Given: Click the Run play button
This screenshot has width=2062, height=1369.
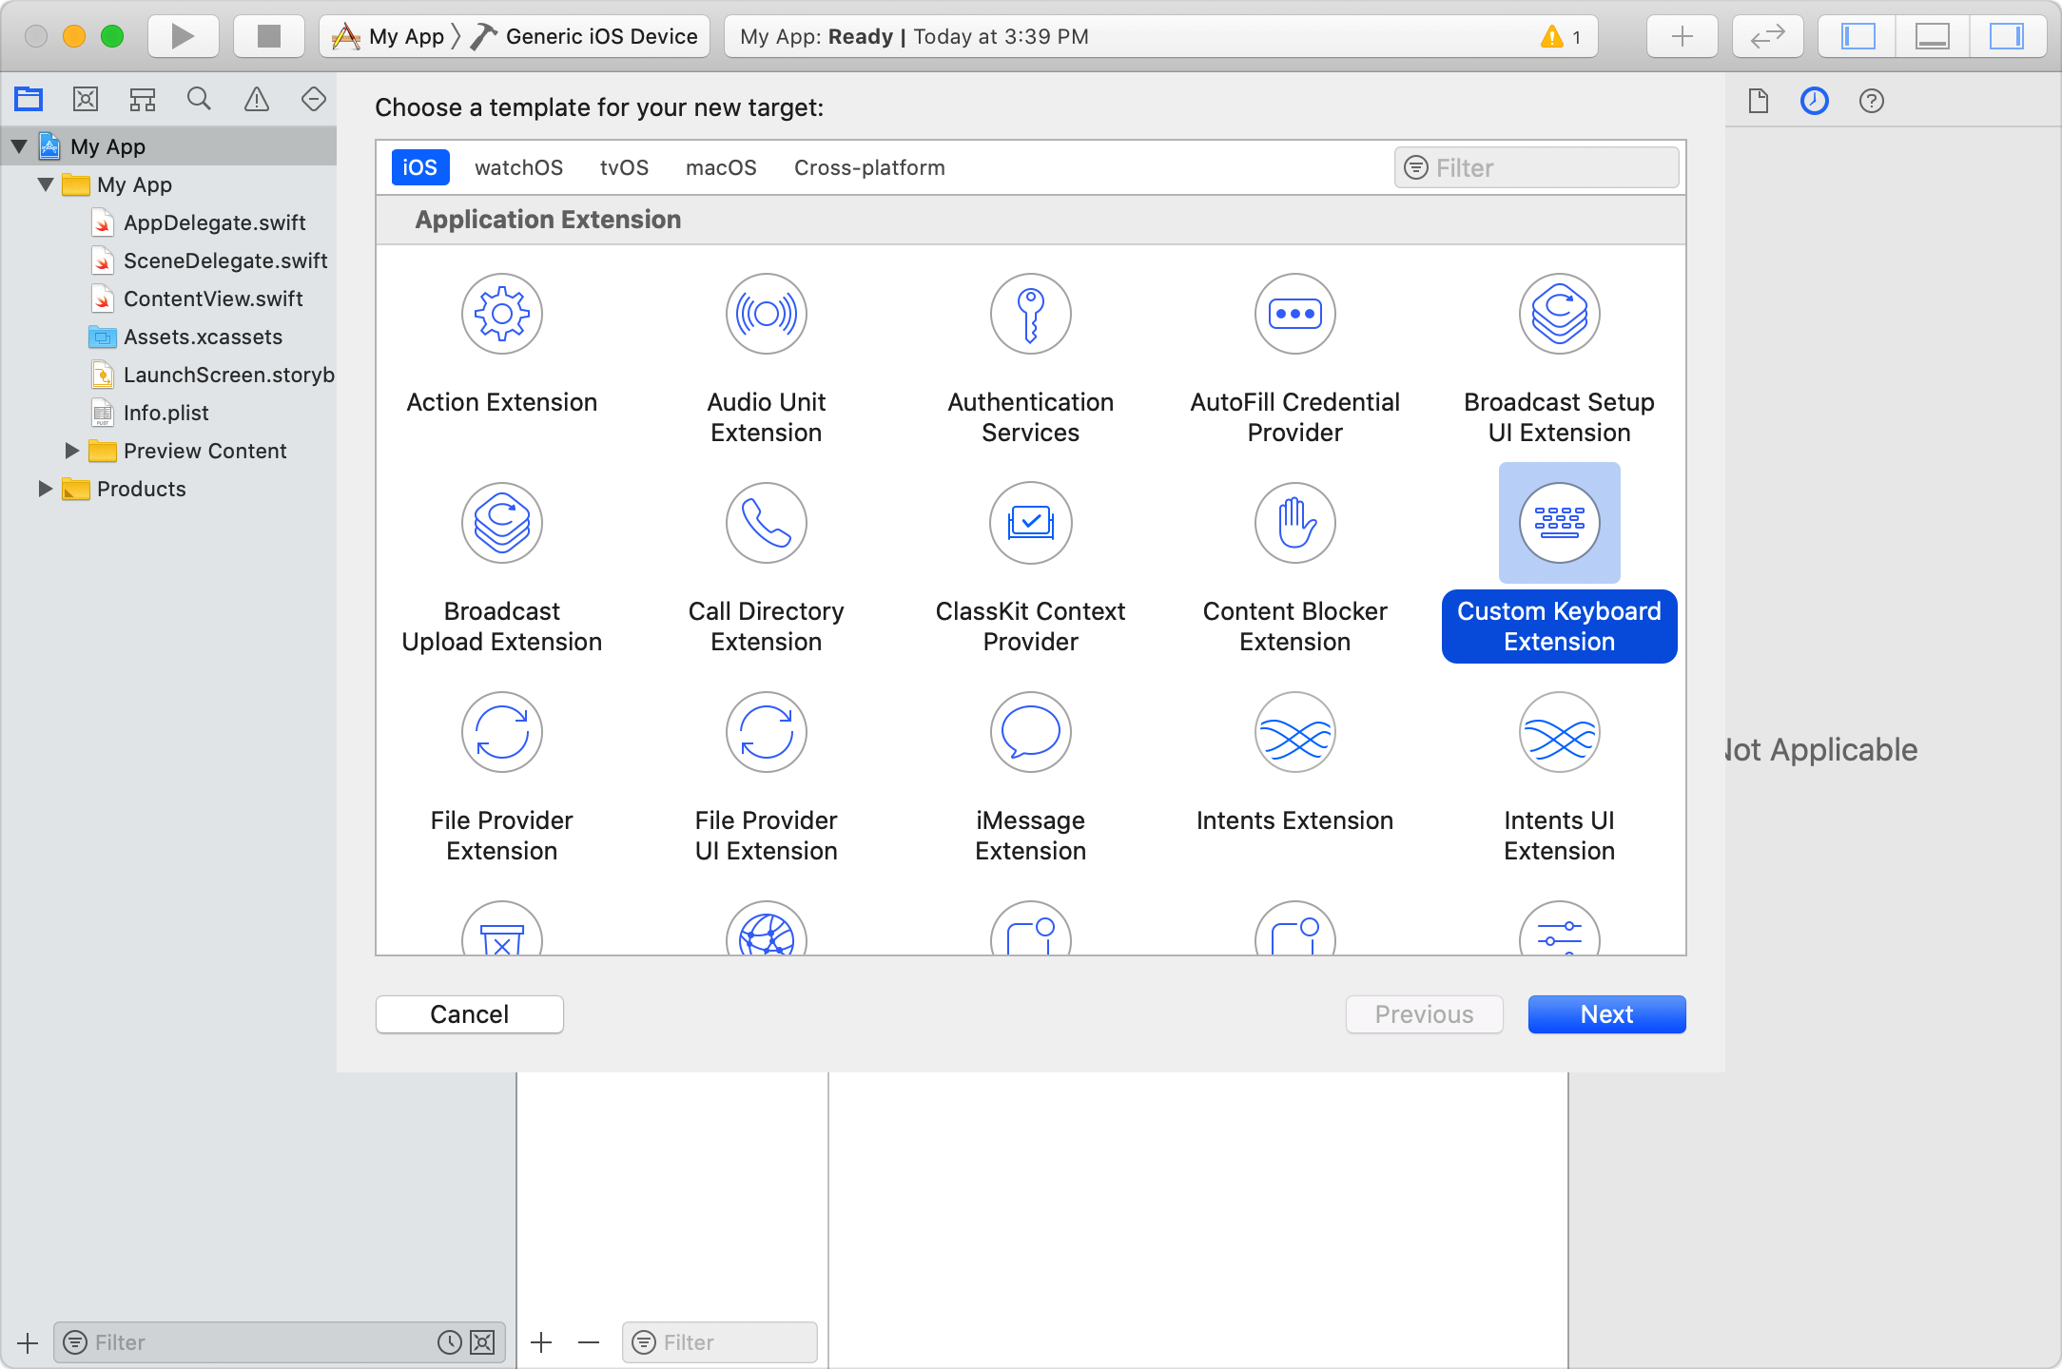Looking at the screenshot, I should coord(183,36).
